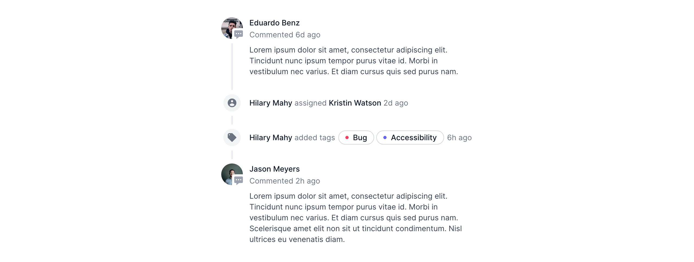Open Eduardo Benz's name link
Viewport: 694px width, 262px height.
pos(274,23)
